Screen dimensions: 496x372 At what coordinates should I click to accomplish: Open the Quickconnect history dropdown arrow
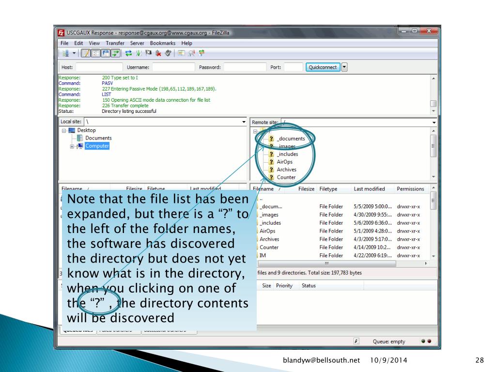pos(344,67)
